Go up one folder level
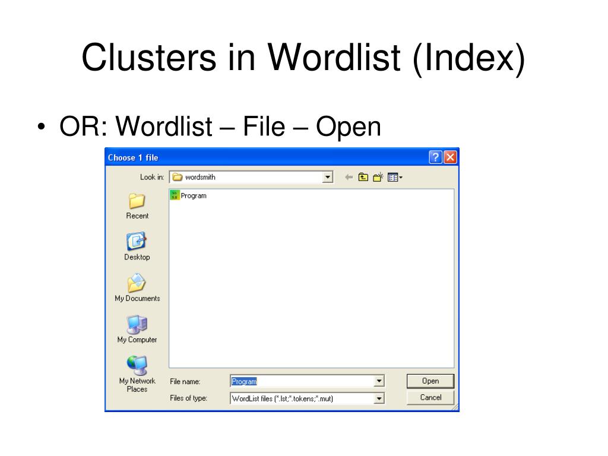 (x=363, y=177)
